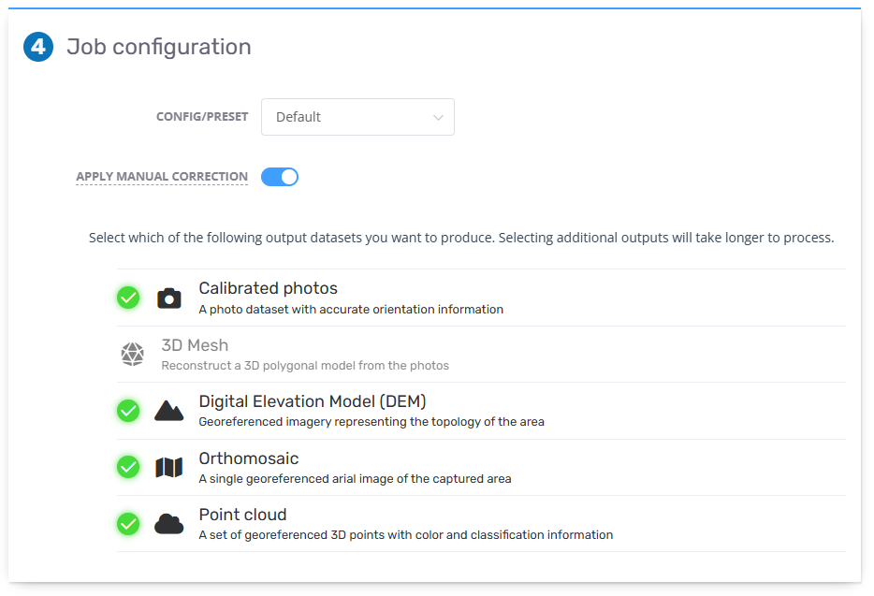874x596 pixels.
Task: Disable the Apply Manual Correction switch
Action: click(x=280, y=177)
